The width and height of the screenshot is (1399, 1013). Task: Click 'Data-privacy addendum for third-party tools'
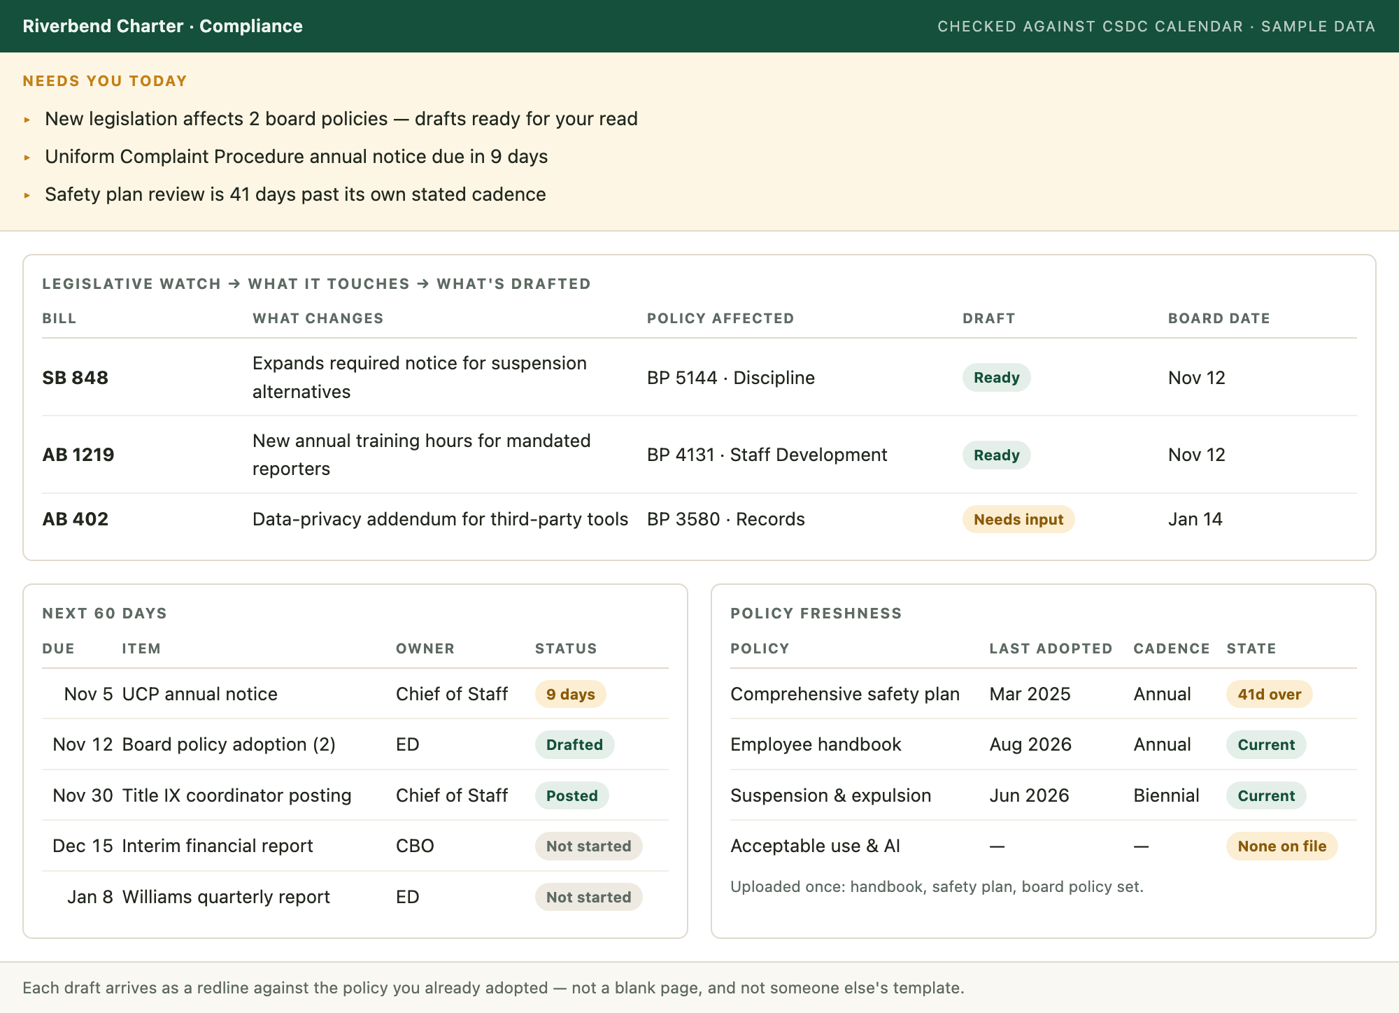pyautogui.click(x=441, y=519)
